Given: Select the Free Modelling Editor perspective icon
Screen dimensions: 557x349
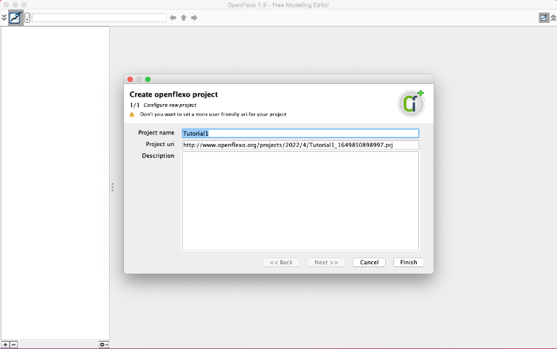Looking at the screenshot, I should point(15,18).
